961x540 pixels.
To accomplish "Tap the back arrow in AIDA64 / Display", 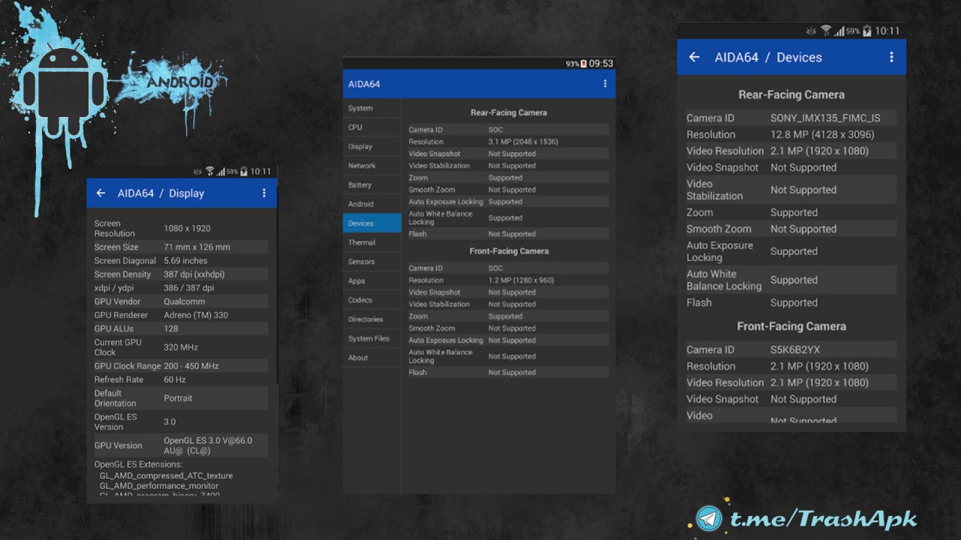I will tap(101, 193).
